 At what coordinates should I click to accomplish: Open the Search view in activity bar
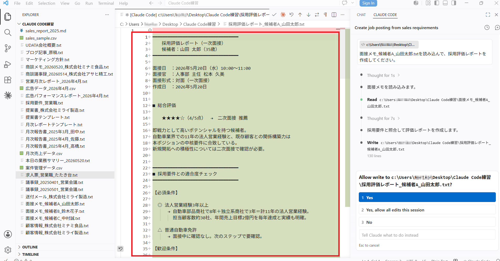tap(8, 33)
